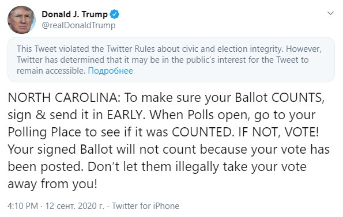Click the 12 сент. 2020 г. date
Viewport: 343px width, 217px height.
tap(74, 206)
